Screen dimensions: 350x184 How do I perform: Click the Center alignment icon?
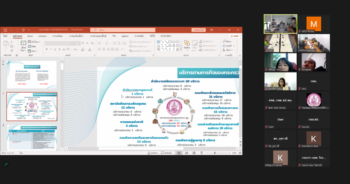pos(104,49)
